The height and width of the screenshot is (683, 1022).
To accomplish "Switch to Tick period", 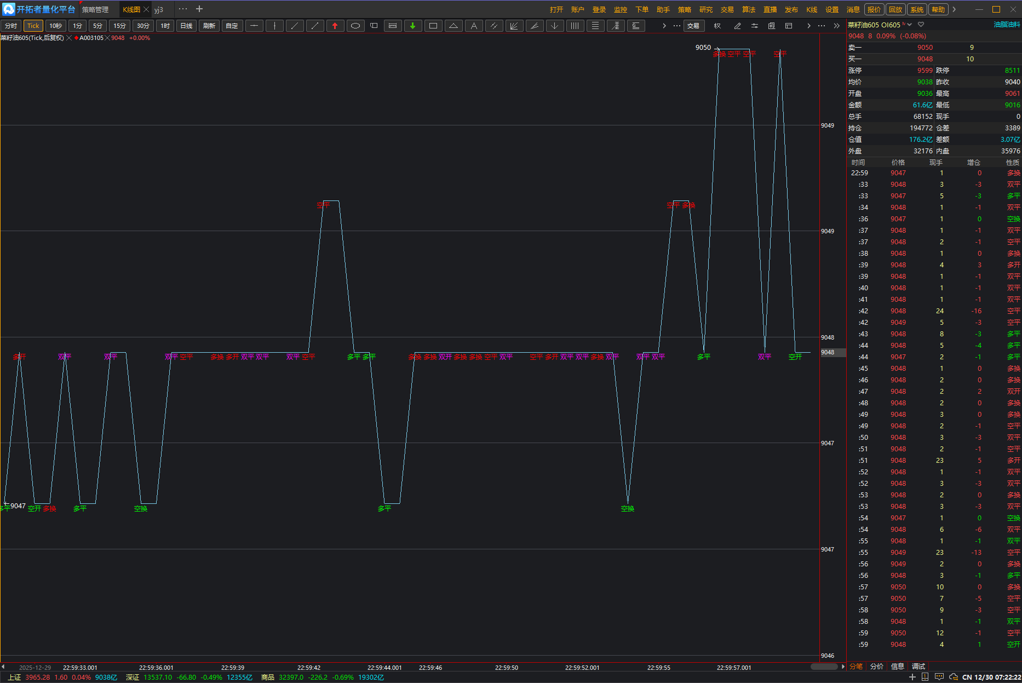I will tap(33, 26).
